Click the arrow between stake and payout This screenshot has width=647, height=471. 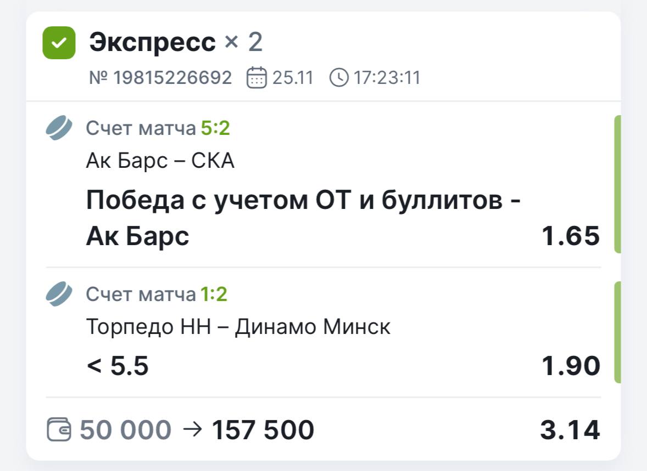click(x=191, y=430)
